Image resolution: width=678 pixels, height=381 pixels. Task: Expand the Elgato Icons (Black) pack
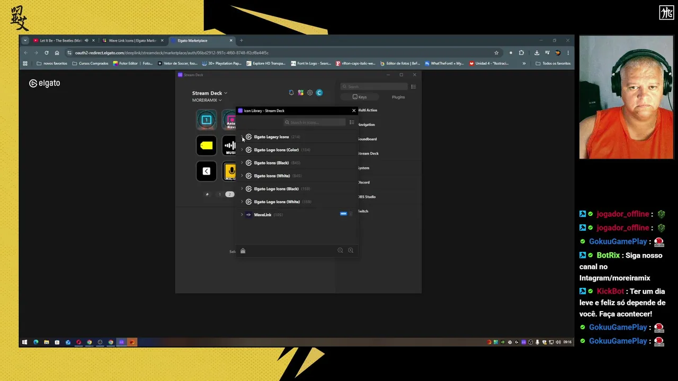242,163
